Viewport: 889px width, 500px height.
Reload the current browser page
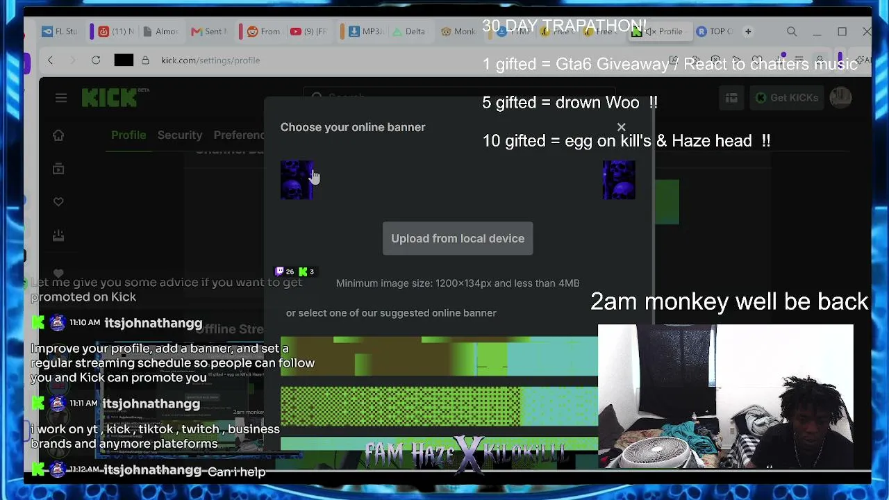coord(96,60)
